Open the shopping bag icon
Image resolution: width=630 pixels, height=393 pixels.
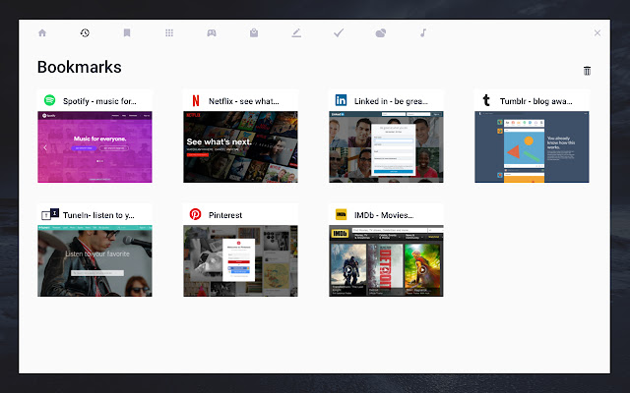[x=254, y=32]
